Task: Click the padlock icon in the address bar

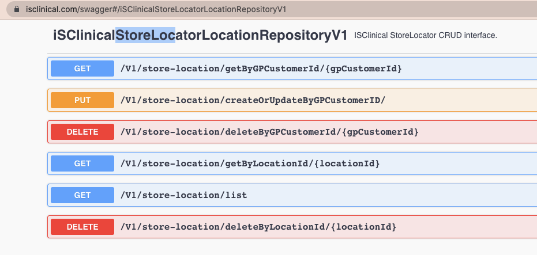Action: coord(17,9)
